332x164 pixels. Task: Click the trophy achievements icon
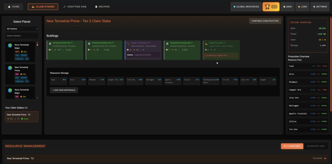267,6
